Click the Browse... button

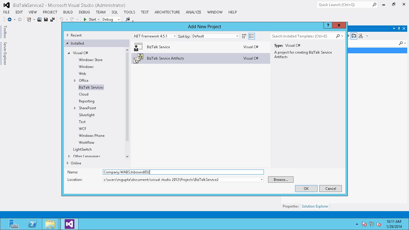[x=281, y=180]
